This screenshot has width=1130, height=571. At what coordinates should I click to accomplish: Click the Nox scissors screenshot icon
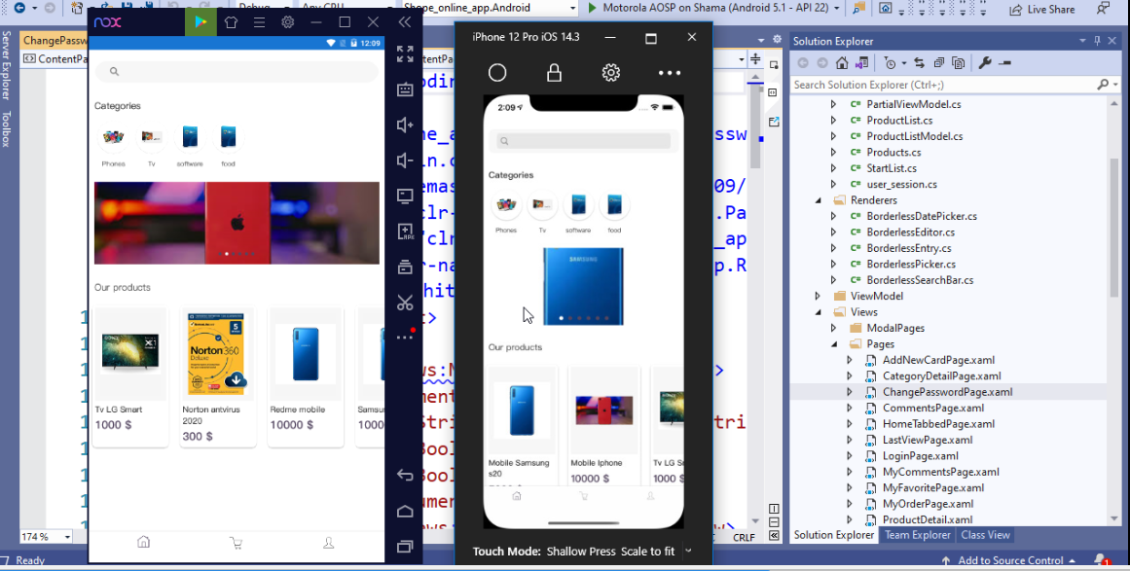405,303
